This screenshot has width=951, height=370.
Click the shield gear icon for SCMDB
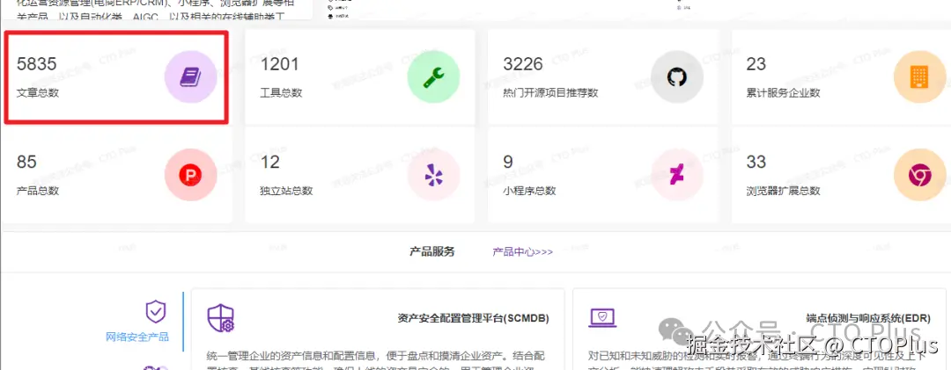221,318
